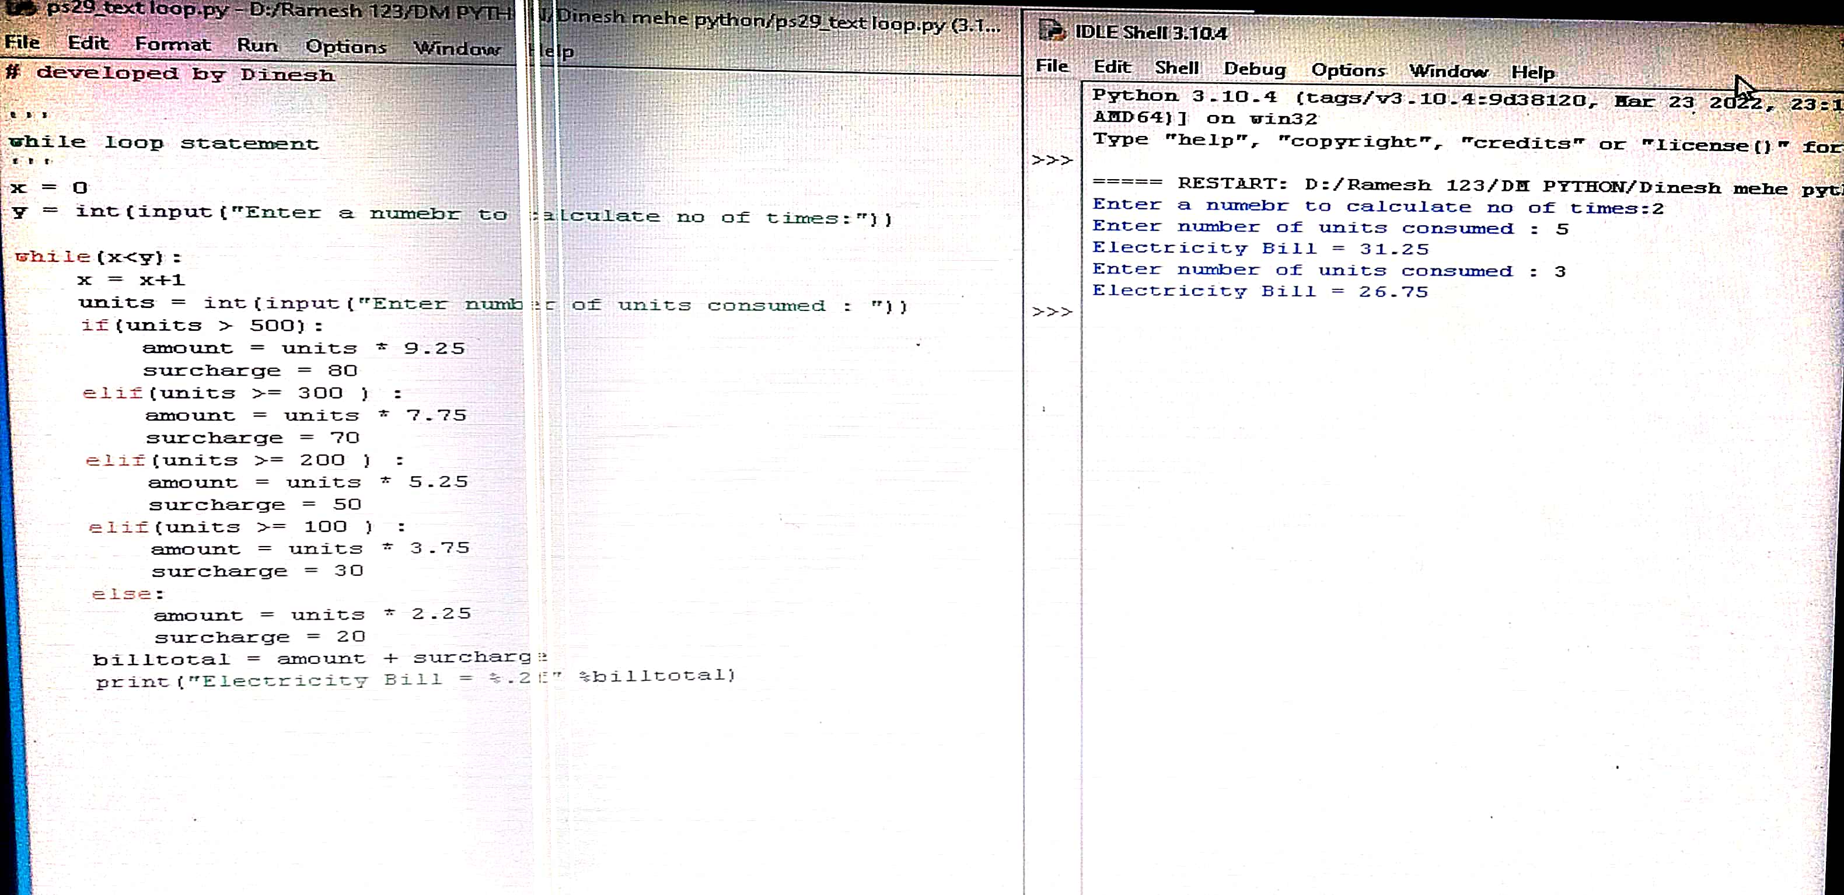The image size is (1844, 895).
Task: Open the Shell window's Help menu
Action: [x=1532, y=73]
